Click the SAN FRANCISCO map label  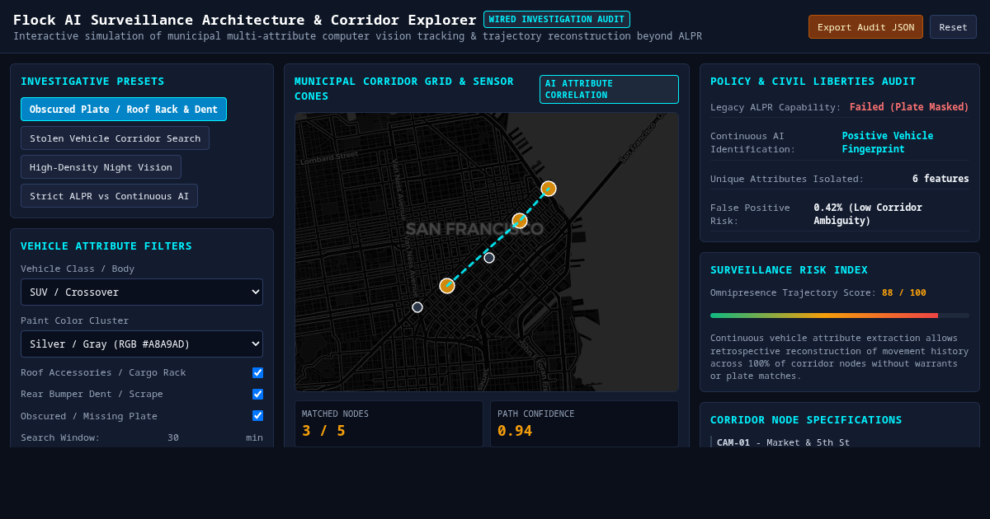point(474,229)
